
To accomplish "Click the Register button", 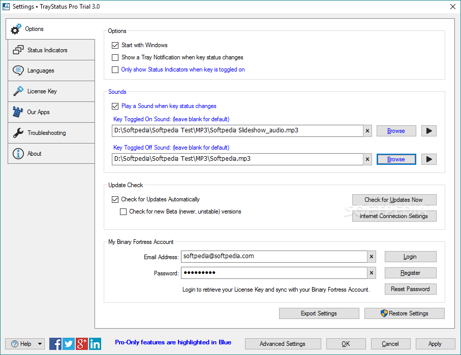I will (410, 273).
